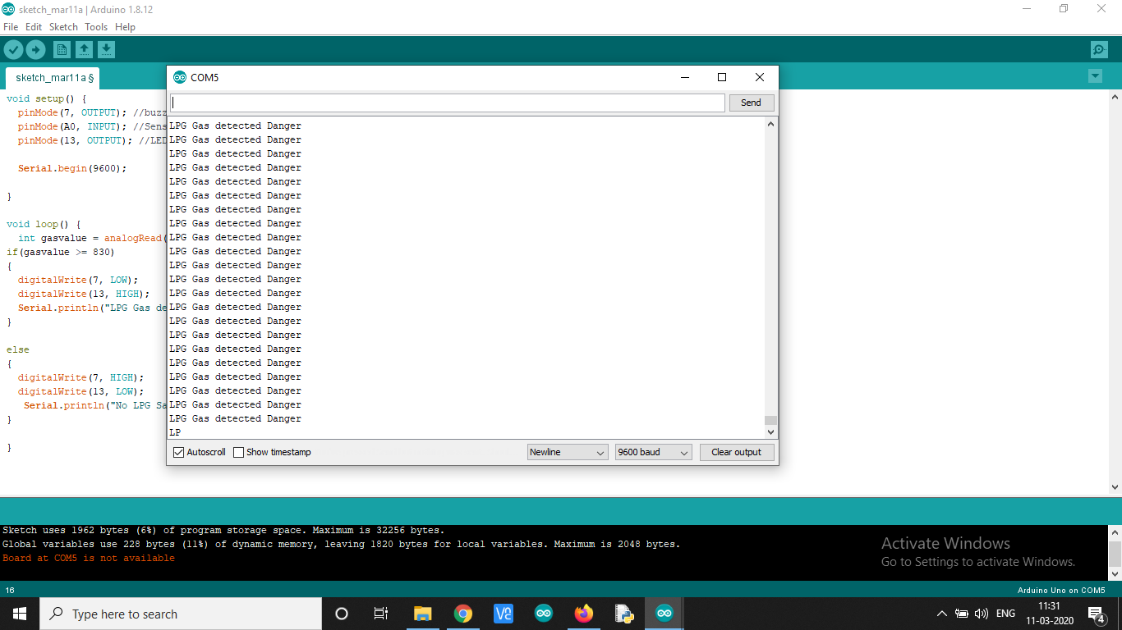This screenshot has height=630, width=1122.
Task: Click the 'void setup() {' line
Action: pyautogui.click(x=46, y=98)
